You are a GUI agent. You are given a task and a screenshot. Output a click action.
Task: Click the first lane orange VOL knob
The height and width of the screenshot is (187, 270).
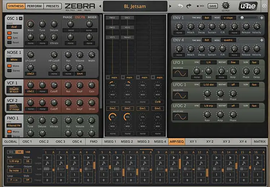(112, 117)
